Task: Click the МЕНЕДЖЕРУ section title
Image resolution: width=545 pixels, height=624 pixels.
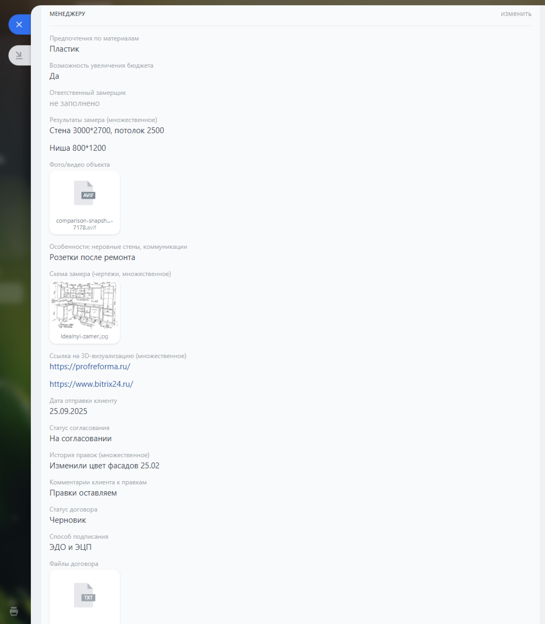Action: tap(67, 13)
